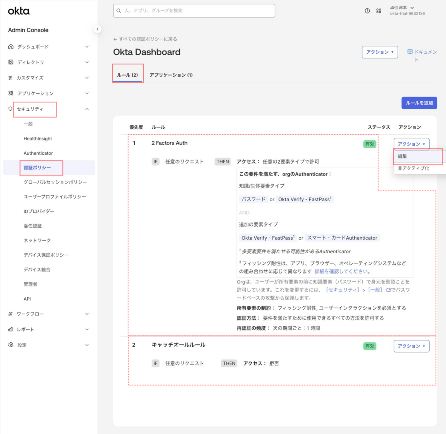Viewport: 446px width, 434px height.
Task: Open the apps grid icon in header
Action: coord(379,11)
